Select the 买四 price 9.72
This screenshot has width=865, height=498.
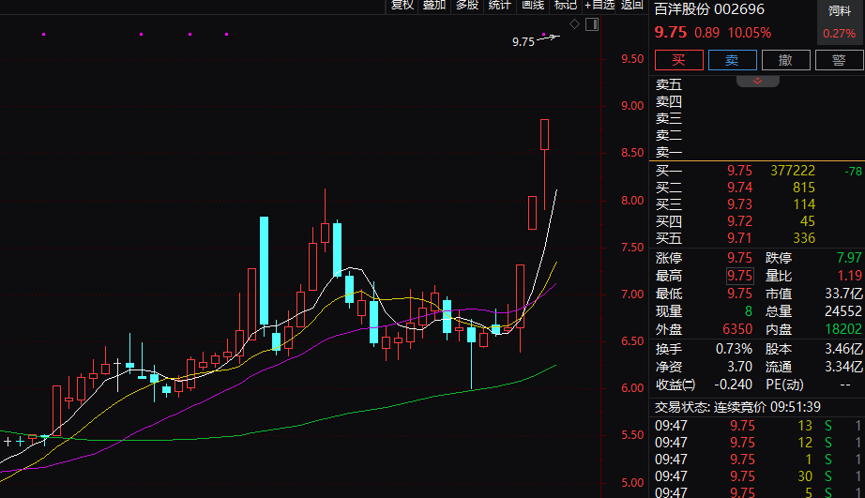click(x=739, y=221)
